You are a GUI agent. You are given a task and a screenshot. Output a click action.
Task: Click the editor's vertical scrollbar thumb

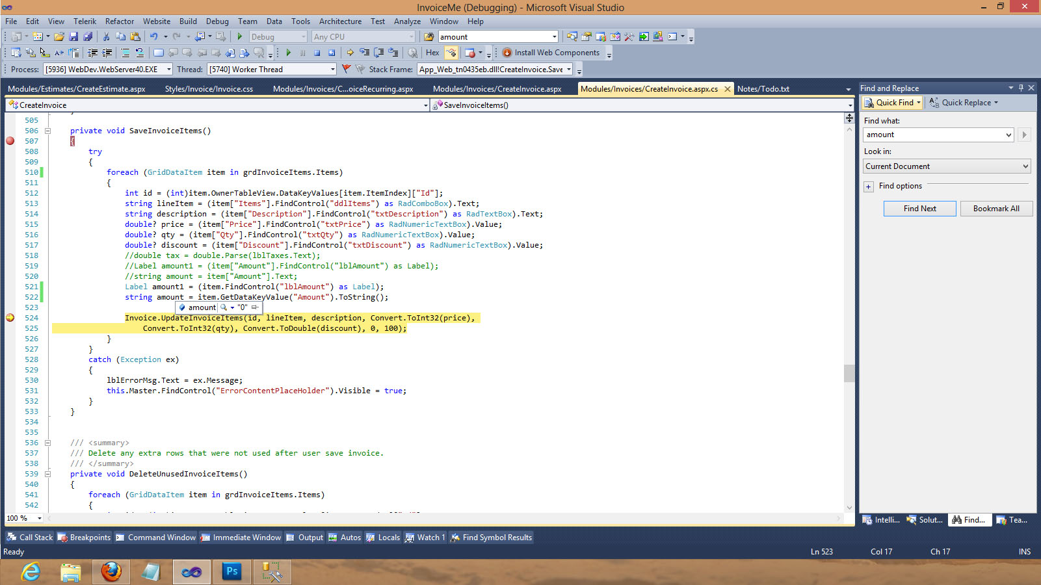click(x=849, y=373)
